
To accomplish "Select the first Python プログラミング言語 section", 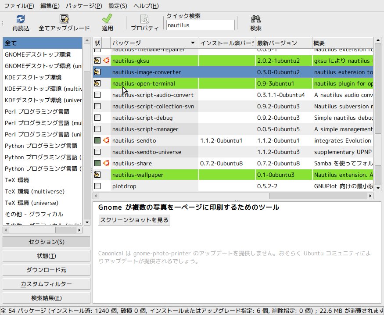I will (x=43, y=146).
